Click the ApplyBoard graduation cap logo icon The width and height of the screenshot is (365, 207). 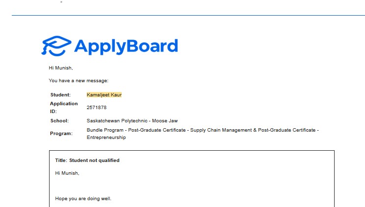click(55, 46)
